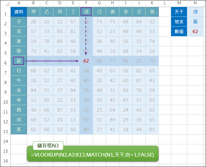Select cell E12 containing 13
Viewport: 206px width, 167px height.
pyautogui.click(x=73, y=120)
